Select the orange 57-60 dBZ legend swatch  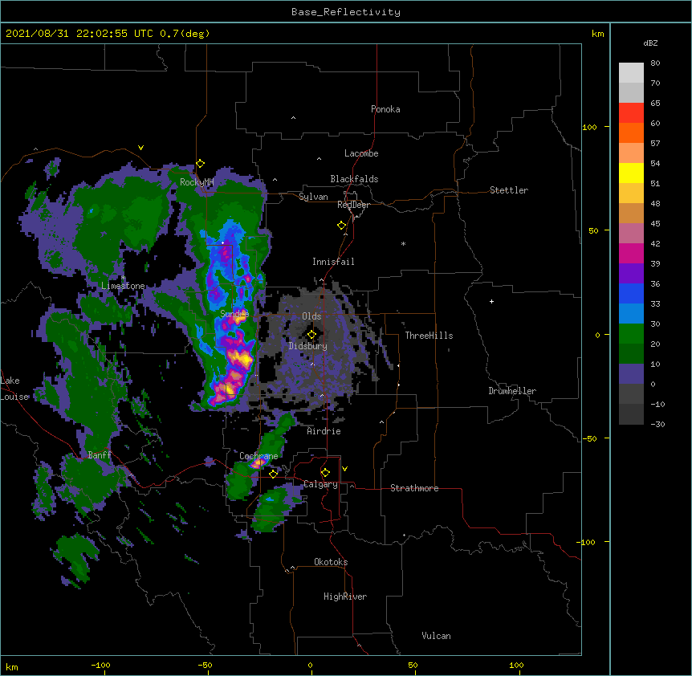pyautogui.click(x=631, y=132)
